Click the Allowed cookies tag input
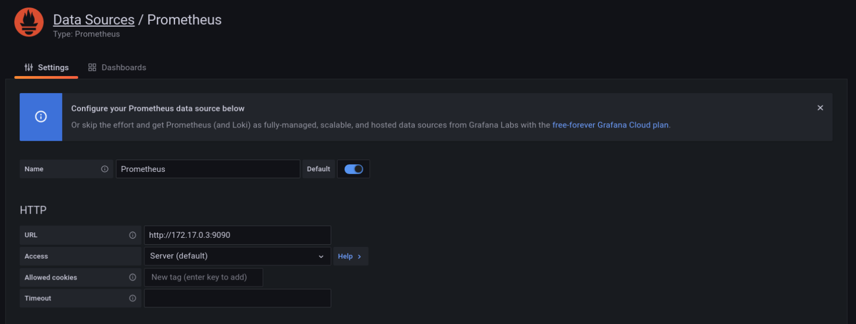Image resolution: width=856 pixels, height=324 pixels. 203,277
